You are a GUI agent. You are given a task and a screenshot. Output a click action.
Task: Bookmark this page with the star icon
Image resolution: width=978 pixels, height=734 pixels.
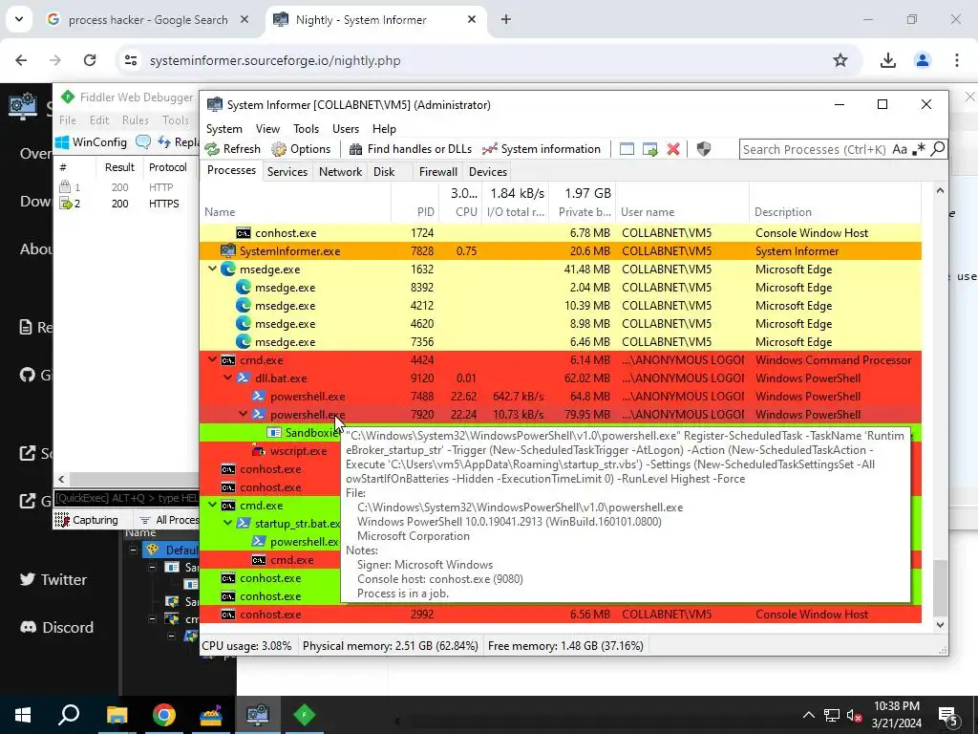[840, 60]
